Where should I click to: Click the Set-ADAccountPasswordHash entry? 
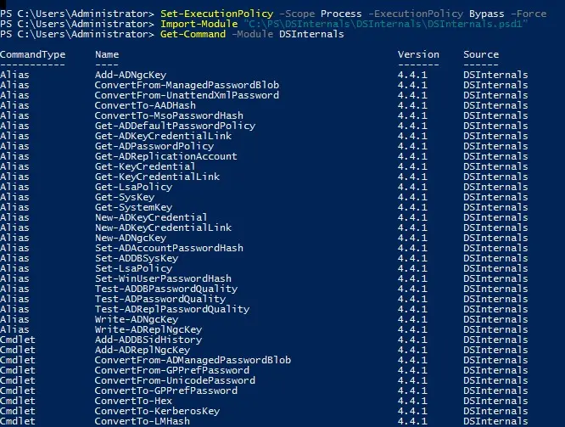(169, 248)
